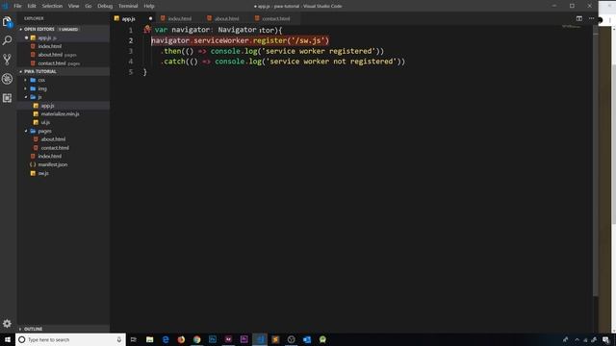The width and height of the screenshot is (616, 346).
Task: Open Adobe Premiere from the taskbar
Action: click(x=244, y=339)
